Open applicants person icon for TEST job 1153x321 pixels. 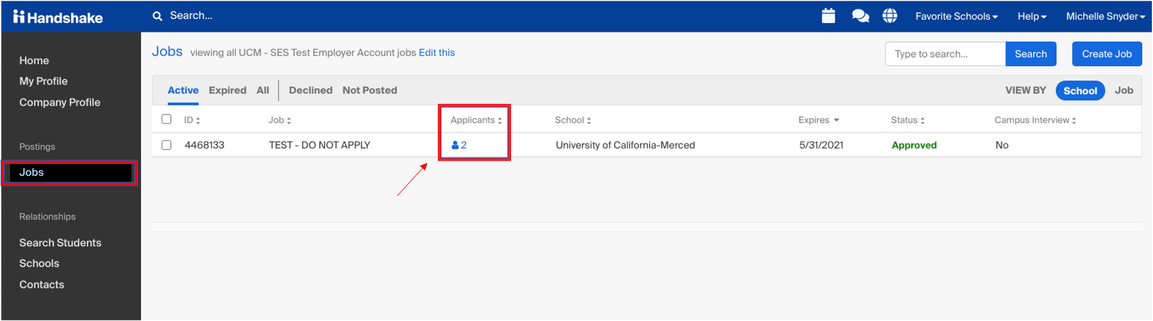tap(455, 146)
